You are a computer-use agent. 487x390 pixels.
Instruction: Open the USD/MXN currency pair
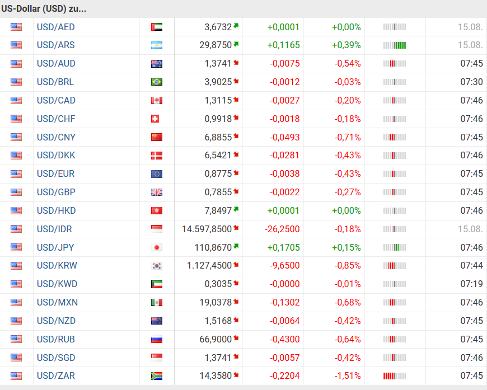[57, 303]
